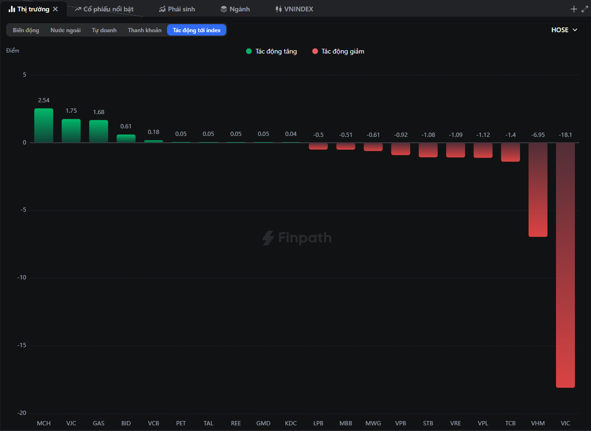The image size is (591, 431).
Task: Click the VHM red bar
Action: pyautogui.click(x=538, y=189)
